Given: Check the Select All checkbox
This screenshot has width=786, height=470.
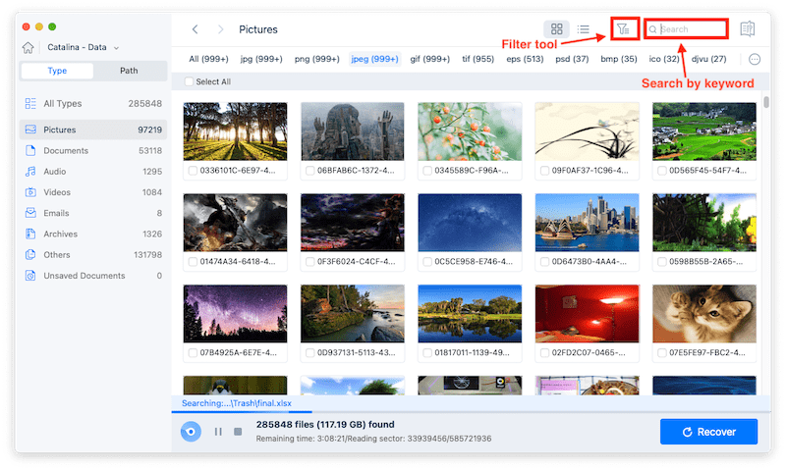Looking at the screenshot, I should 190,81.
